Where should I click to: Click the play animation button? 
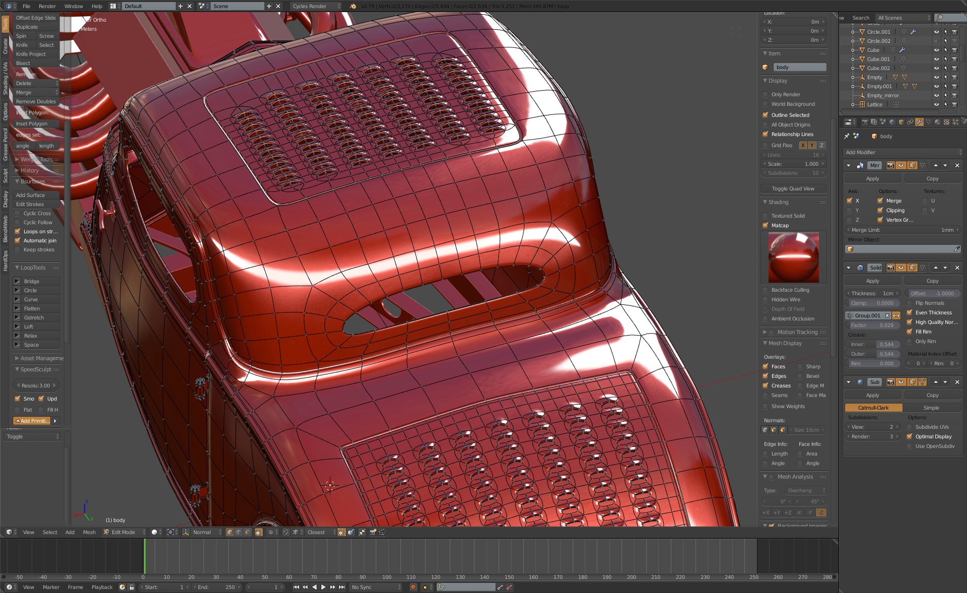[x=323, y=587]
